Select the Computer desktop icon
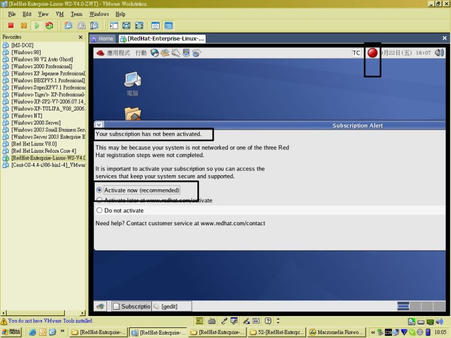 (x=132, y=83)
